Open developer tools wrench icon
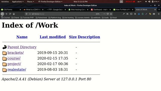This screenshot has width=161, height=91. pyautogui.click(x=124, y=14)
